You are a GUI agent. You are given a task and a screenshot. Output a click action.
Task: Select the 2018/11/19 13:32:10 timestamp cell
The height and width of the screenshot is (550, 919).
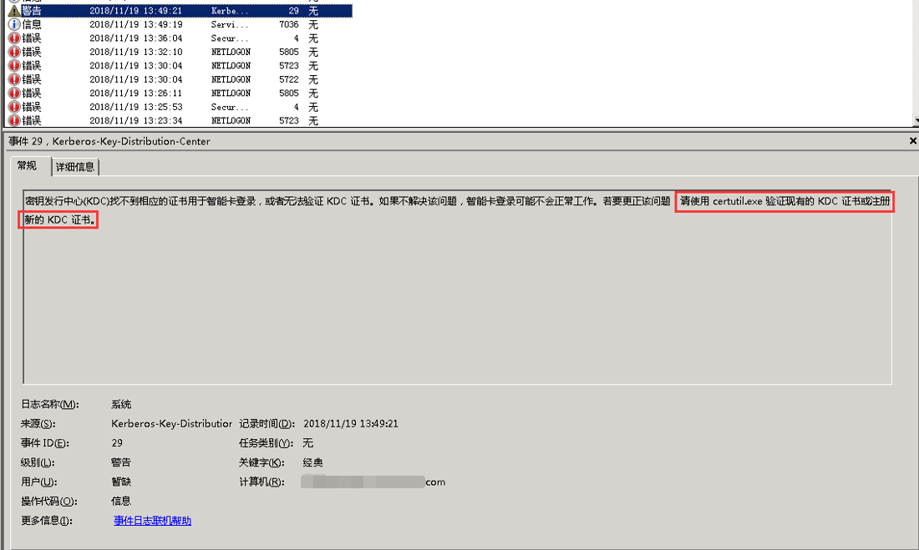(136, 52)
